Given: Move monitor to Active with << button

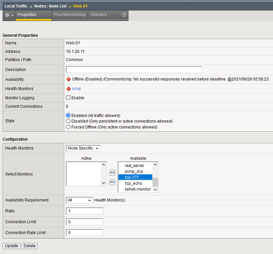Looking at the screenshot, I should click(112, 173).
